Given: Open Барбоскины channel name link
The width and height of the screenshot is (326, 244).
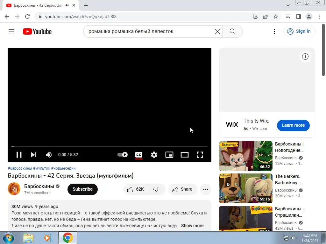Looking at the screenshot, I should [x=39, y=186].
